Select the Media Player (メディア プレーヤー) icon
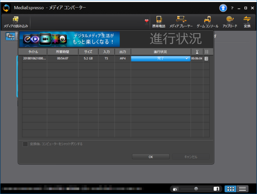This screenshot has width=257, height=194. (181, 22)
